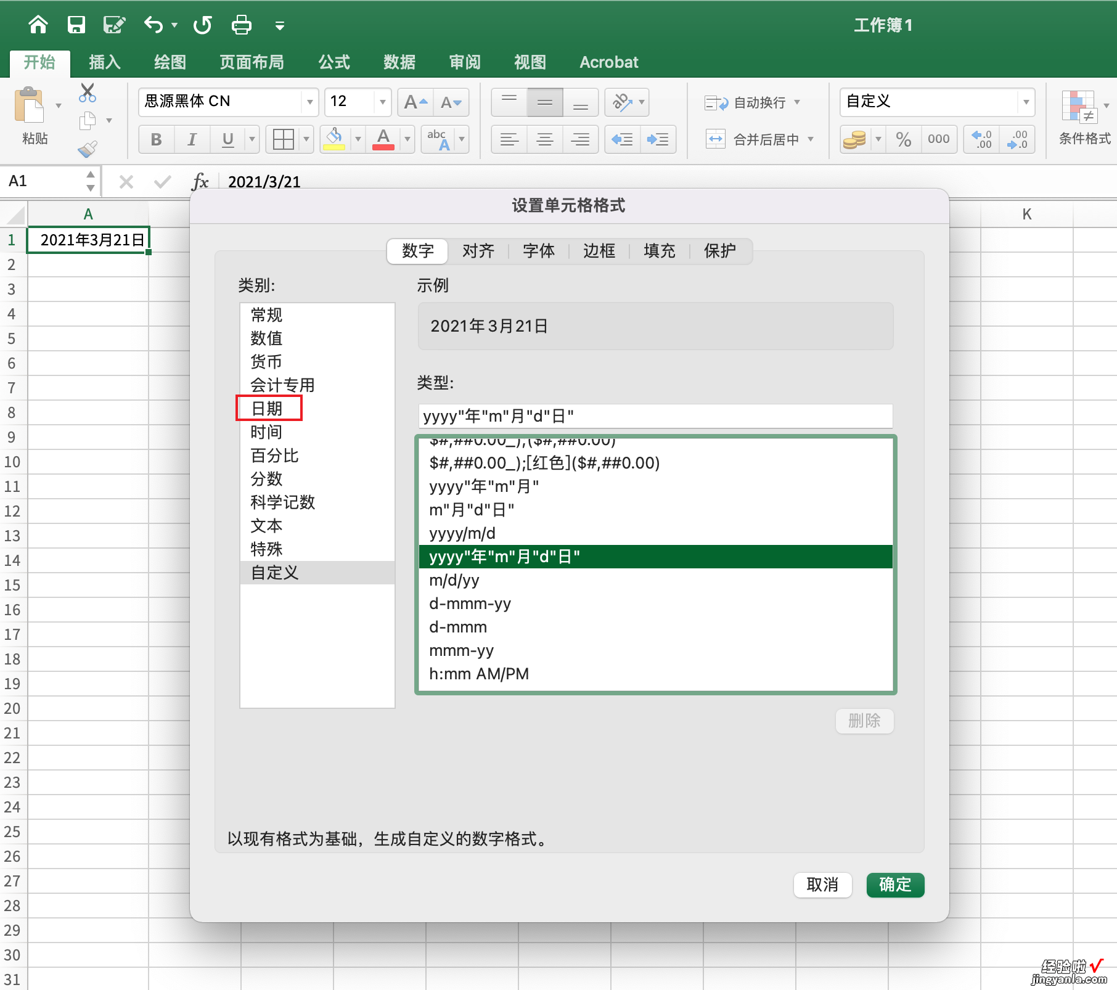Click the 确定 button
The height and width of the screenshot is (990, 1117).
[x=895, y=885]
